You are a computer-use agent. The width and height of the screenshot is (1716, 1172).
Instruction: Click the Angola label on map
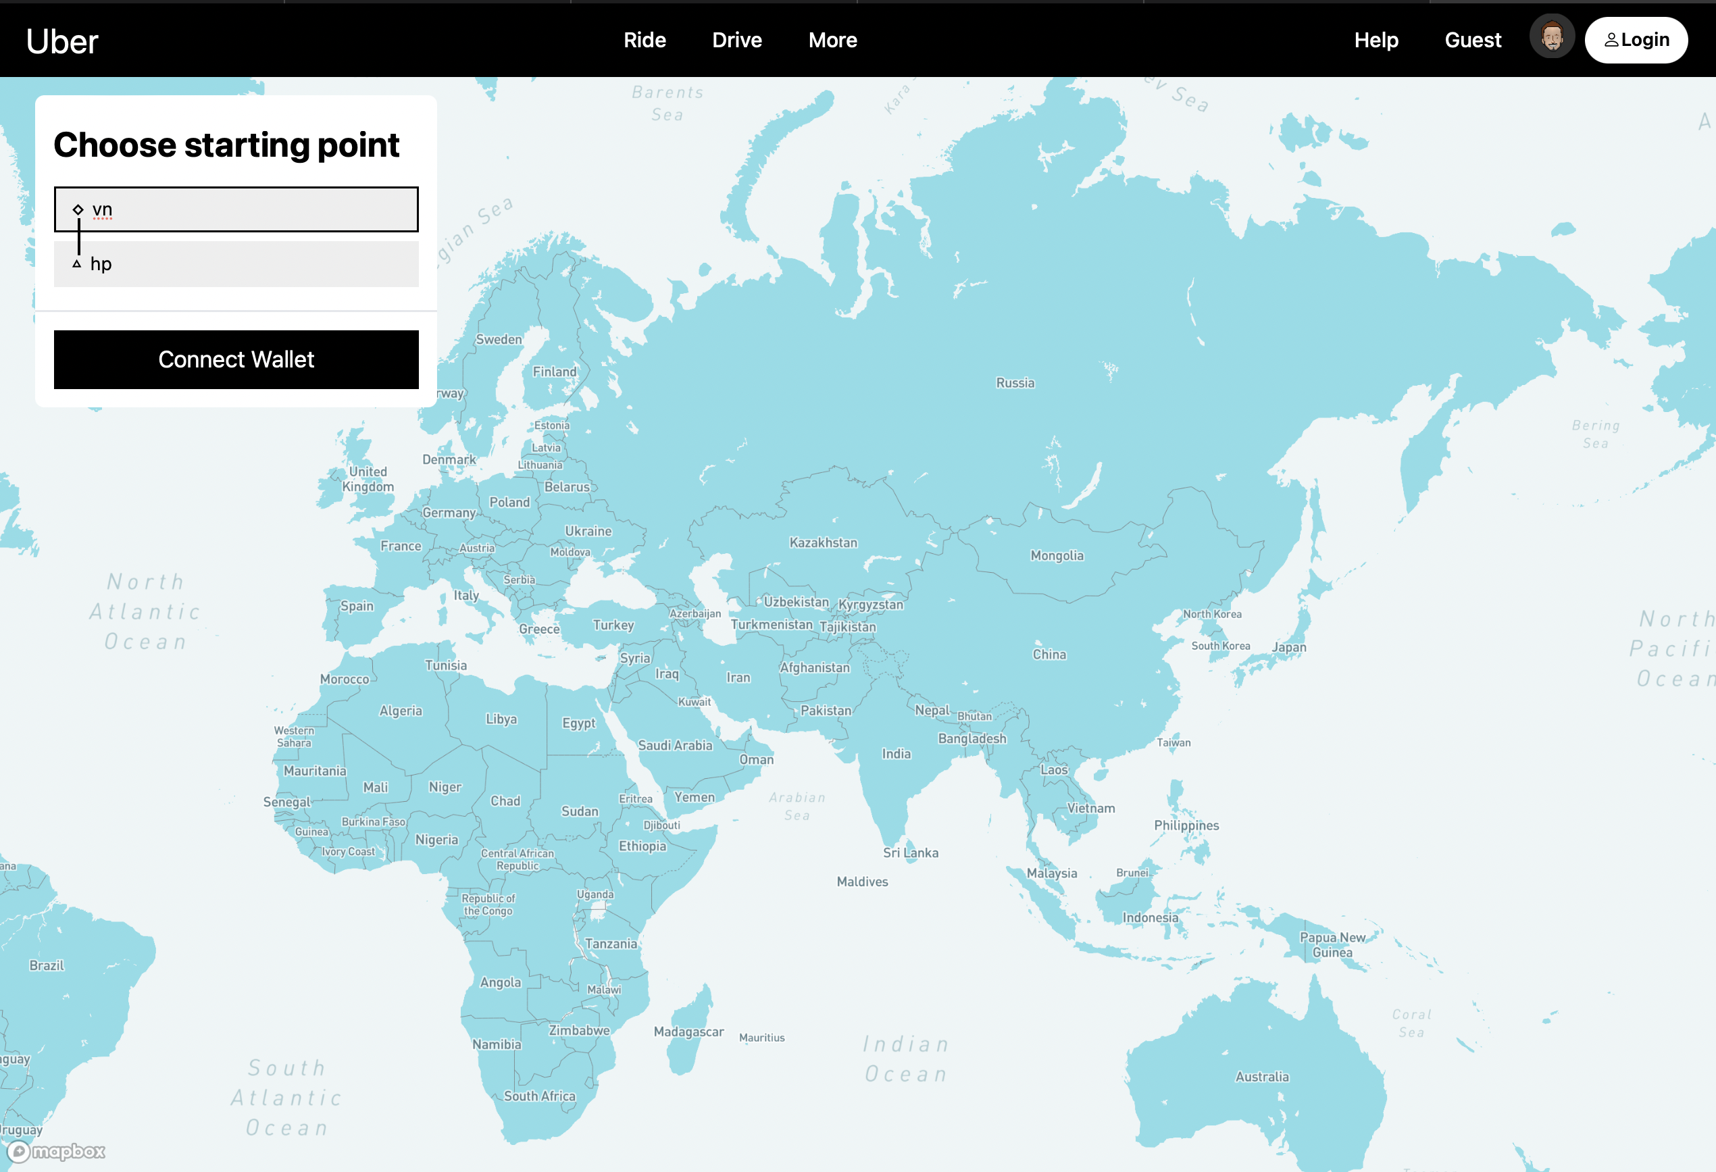(x=501, y=983)
